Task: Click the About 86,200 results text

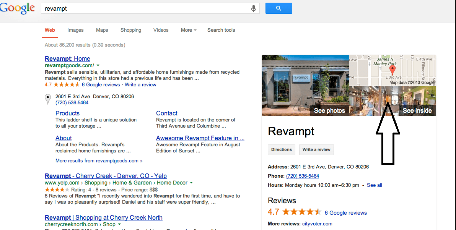Action: [x=85, y=45]
